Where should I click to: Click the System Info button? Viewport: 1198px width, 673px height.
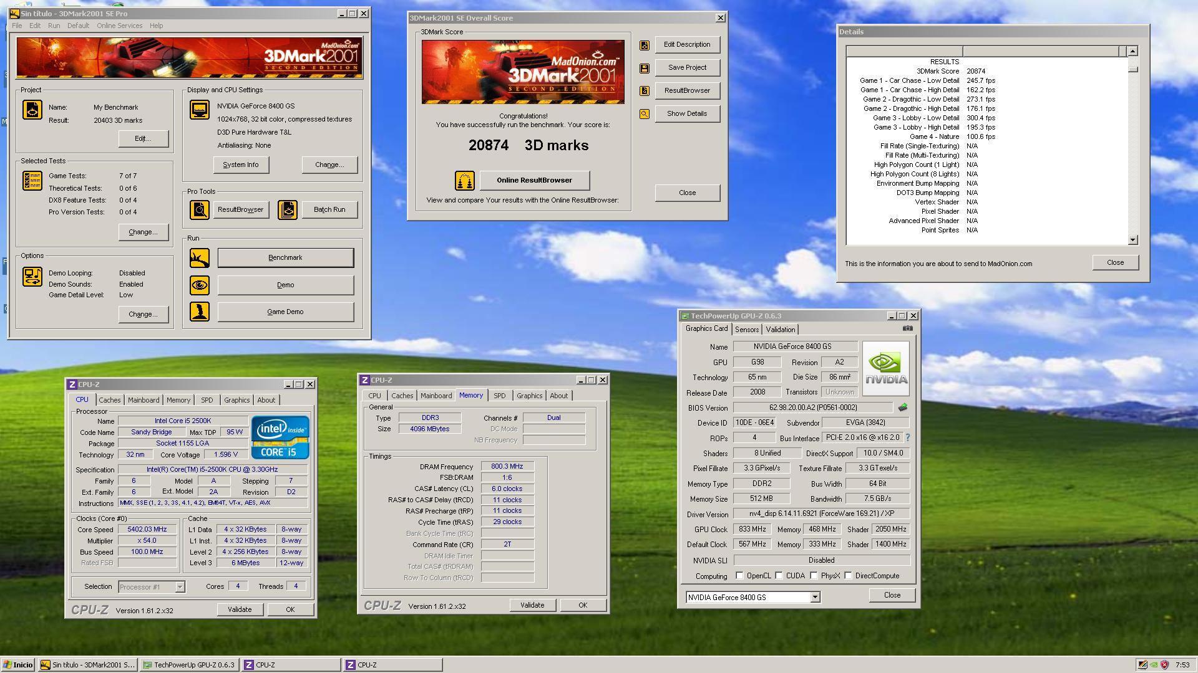pos(241,165)
